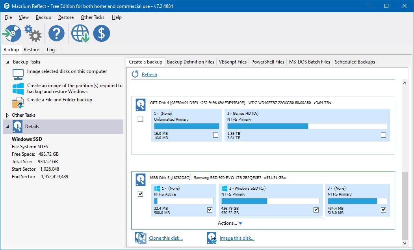This screenshot has width=414, height=250.
Task: Open the MS-DOS Batch Files tab
Action: (x=310, y=62)
